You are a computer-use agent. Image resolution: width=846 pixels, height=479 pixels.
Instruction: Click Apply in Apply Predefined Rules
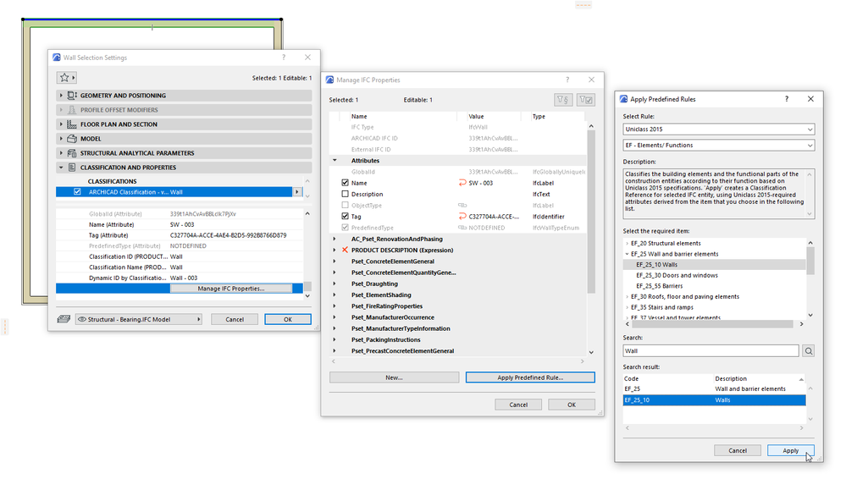click(791, 450)
